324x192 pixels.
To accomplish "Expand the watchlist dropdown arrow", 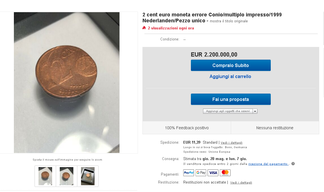I will [255, 111].
